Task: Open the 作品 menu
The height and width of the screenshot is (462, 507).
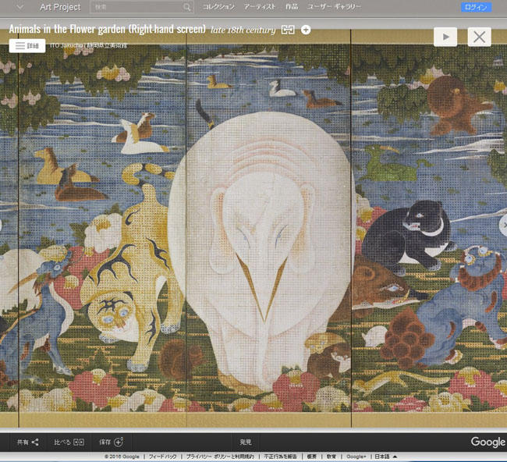Action: (291, 7)
